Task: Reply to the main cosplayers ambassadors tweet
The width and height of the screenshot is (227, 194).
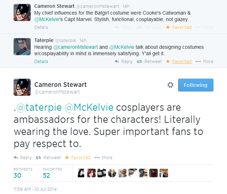Action: click(22, 157)
